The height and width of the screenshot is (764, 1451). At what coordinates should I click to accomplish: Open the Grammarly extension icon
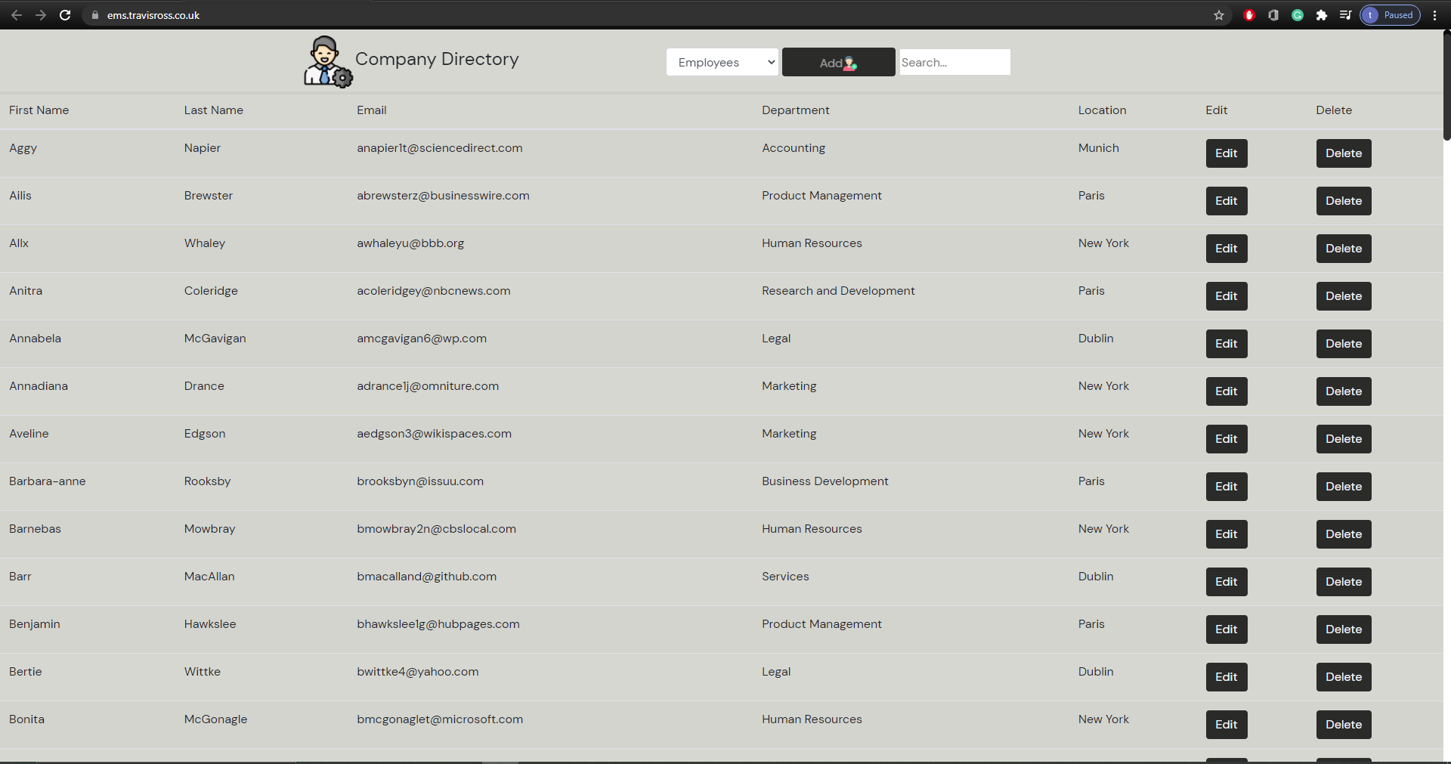click(x=1298, y=15)
